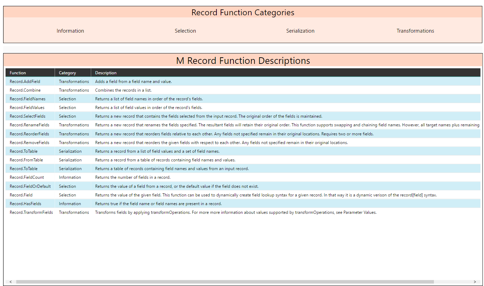This screenshot has height=286, width=484.
Task: Filter by the Serialization category
Action: tap(300, 31)
